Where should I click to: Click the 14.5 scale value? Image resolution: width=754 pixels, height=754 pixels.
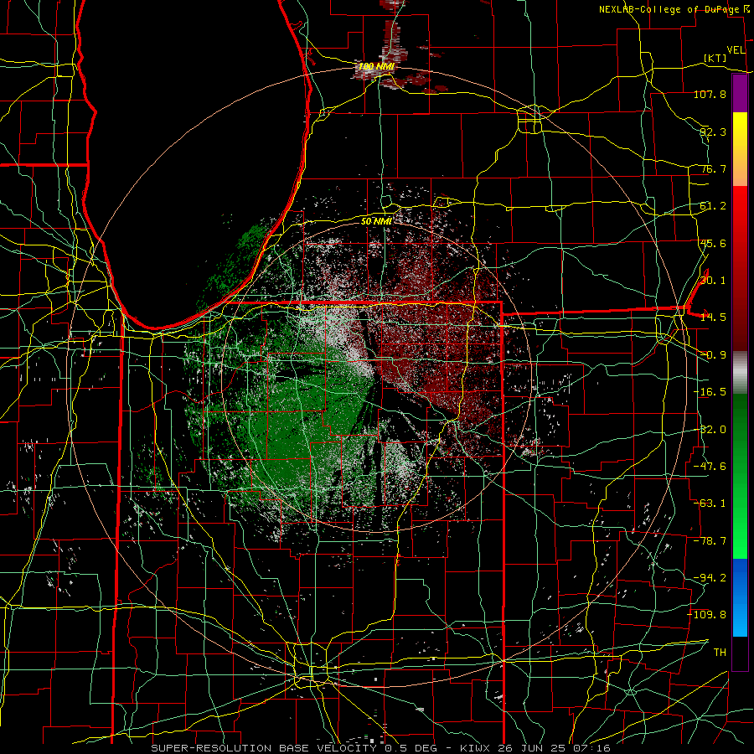pos(713,318)
